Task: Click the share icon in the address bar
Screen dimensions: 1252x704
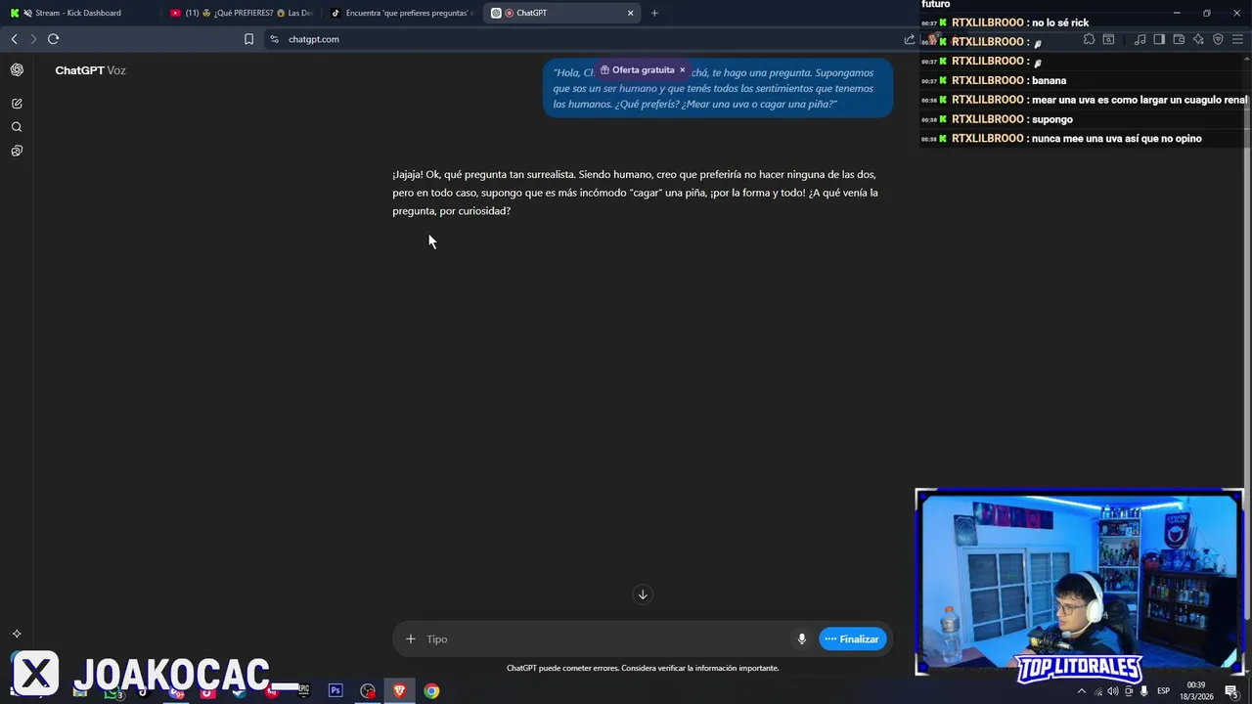Action: [x=909, y=39]
